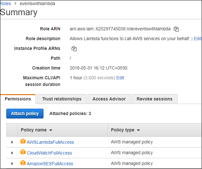The height and width of the screenshot is (169, 202).
Task: Click the AmazonSESFullAccess policy box icon
Action: pyautogui.click(x=23, y=163)
